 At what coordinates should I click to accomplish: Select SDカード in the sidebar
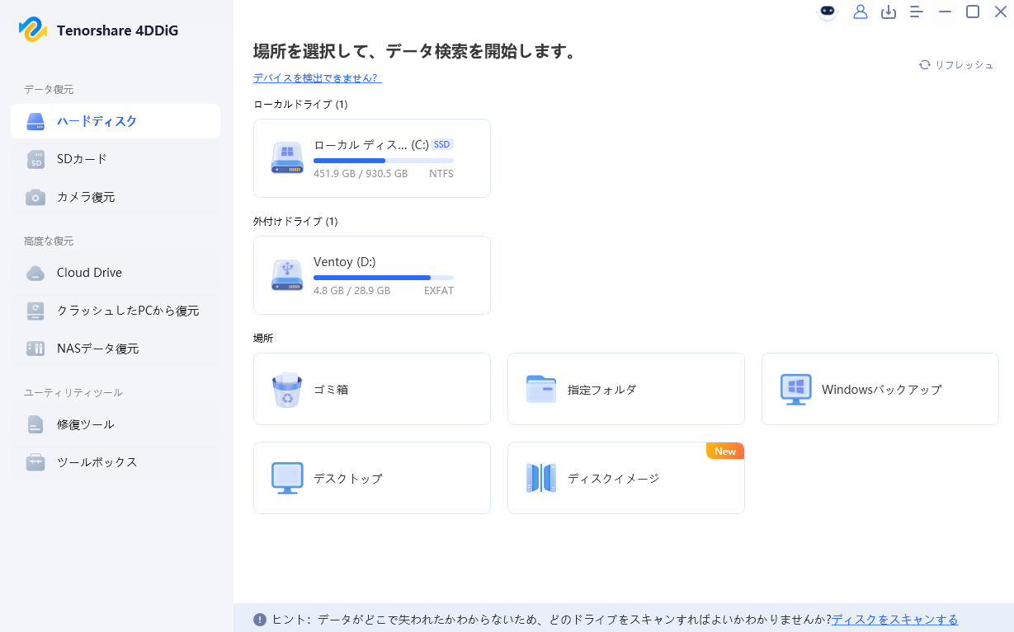click(x=116, y=159)
